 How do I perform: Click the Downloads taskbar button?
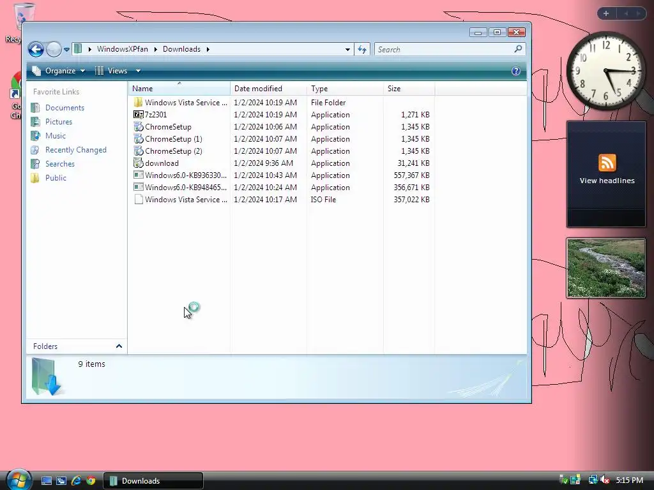153,480
